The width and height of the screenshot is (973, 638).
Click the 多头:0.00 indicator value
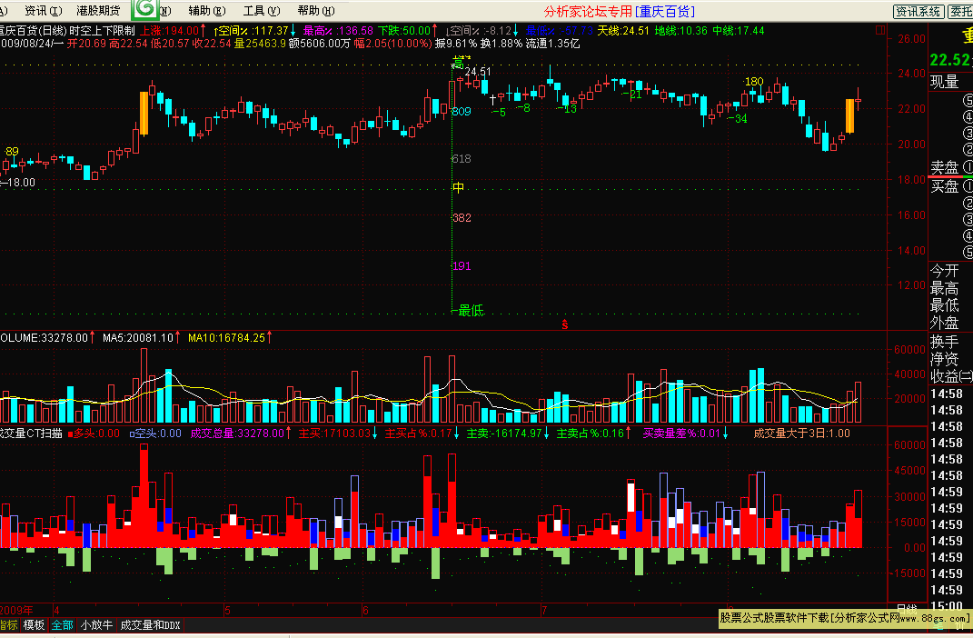tap(94, 434)
